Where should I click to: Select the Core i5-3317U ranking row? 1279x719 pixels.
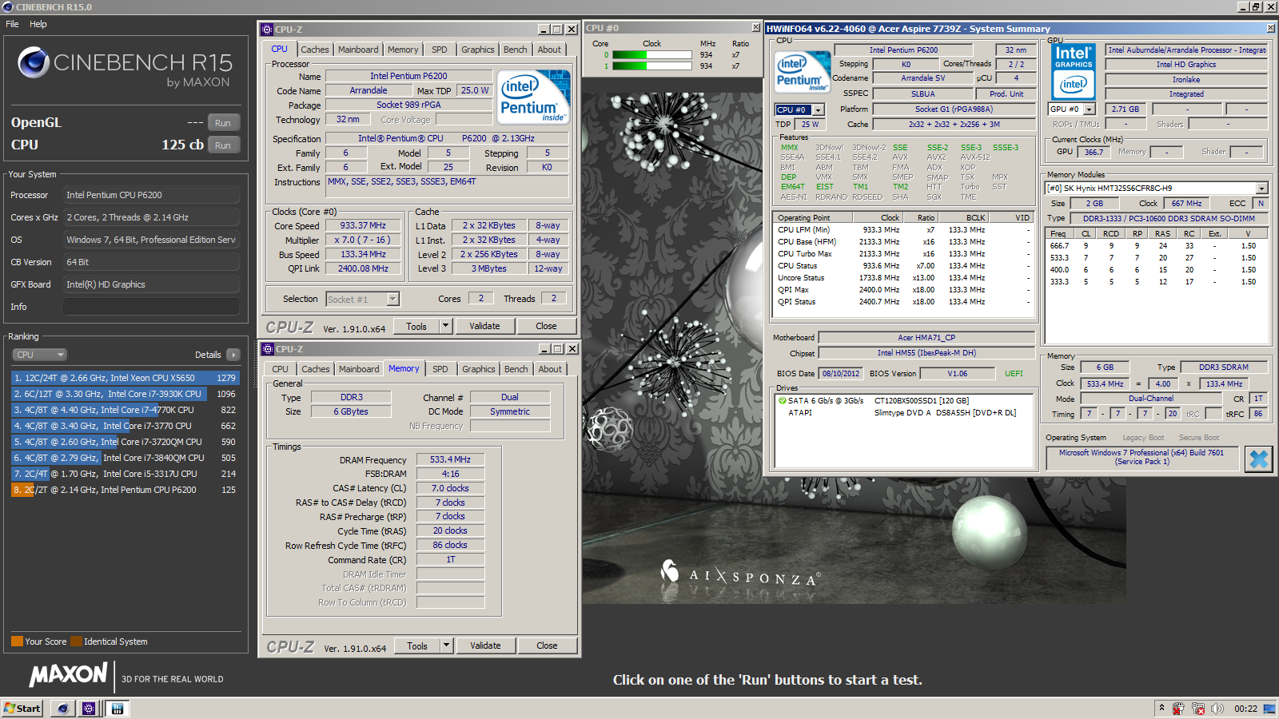125,474
